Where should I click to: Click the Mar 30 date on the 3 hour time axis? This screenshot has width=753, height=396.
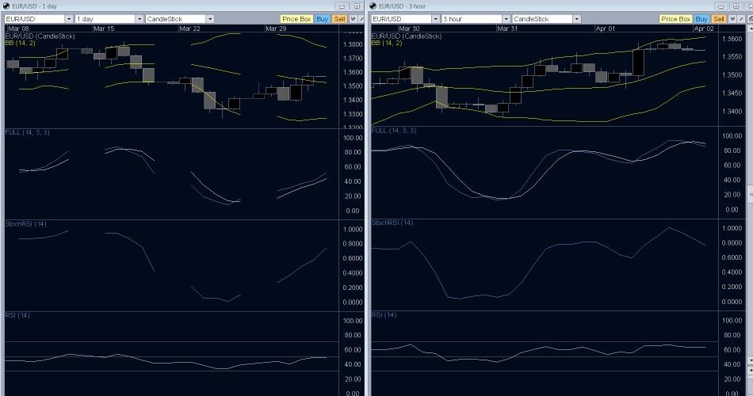pos(409,29)
